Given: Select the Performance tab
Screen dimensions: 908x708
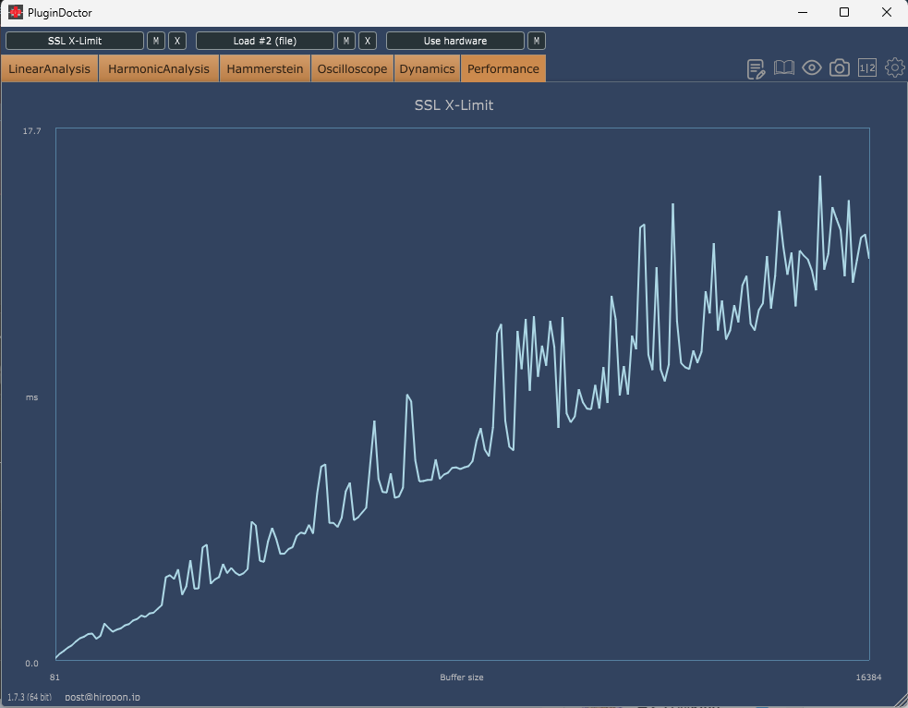Looking at the screenshot, I should (x=503, y=68).
